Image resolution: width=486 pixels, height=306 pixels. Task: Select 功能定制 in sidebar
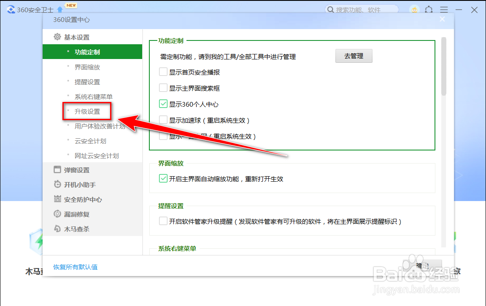[92, 52]
